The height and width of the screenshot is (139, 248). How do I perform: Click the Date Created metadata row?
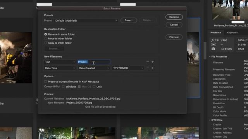pyautogui.click(x=230, y=83)
